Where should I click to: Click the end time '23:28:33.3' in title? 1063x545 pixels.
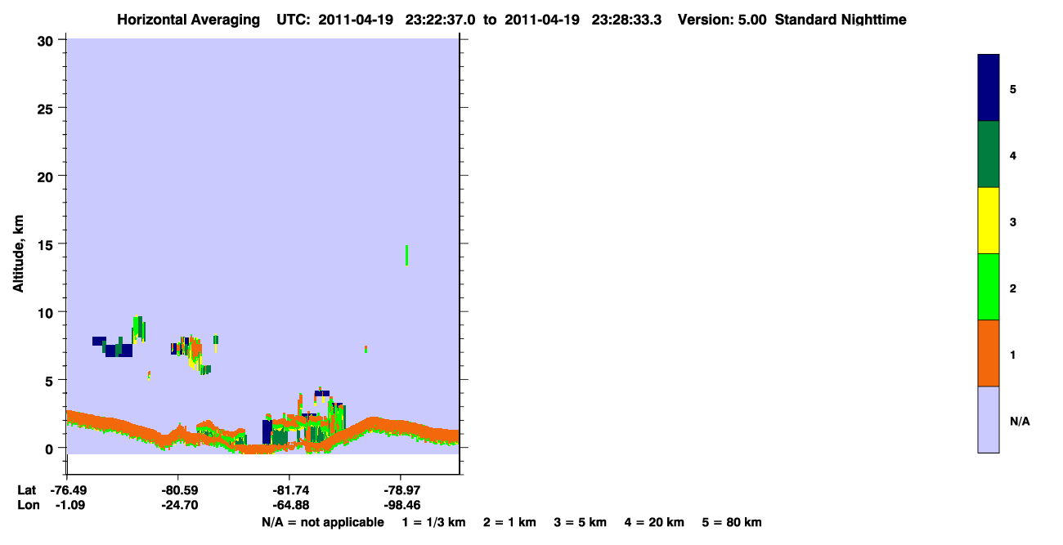click(x=626, y=20)
